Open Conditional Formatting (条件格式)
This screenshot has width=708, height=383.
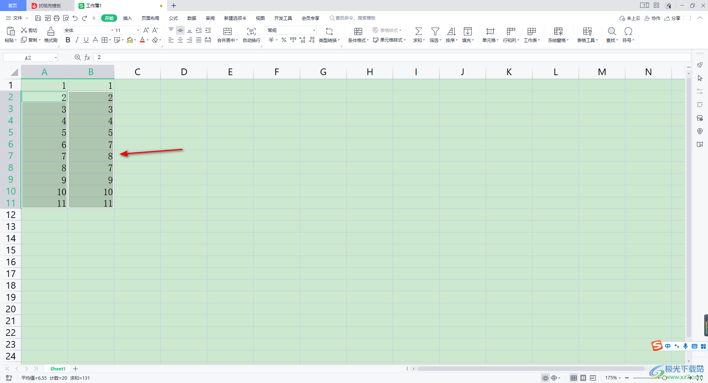[358, 35]
